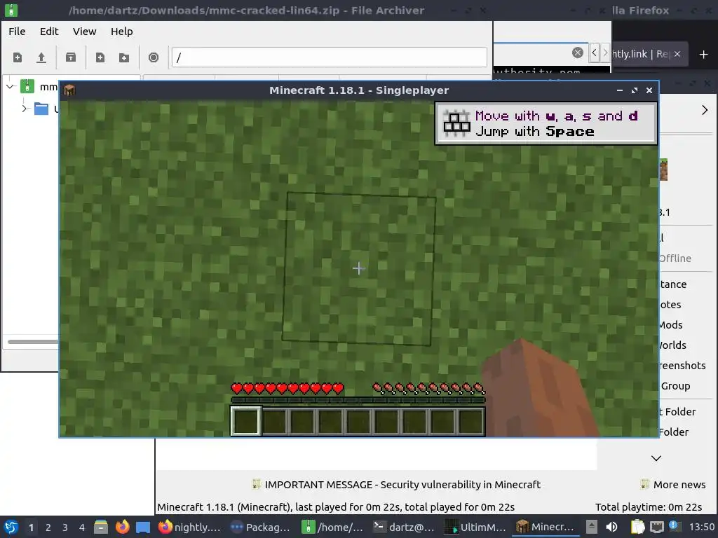The image size is (718, 538).
Task: Open the file manager icon in taskbar quicklaunch
Action: [x=101, y=527]
